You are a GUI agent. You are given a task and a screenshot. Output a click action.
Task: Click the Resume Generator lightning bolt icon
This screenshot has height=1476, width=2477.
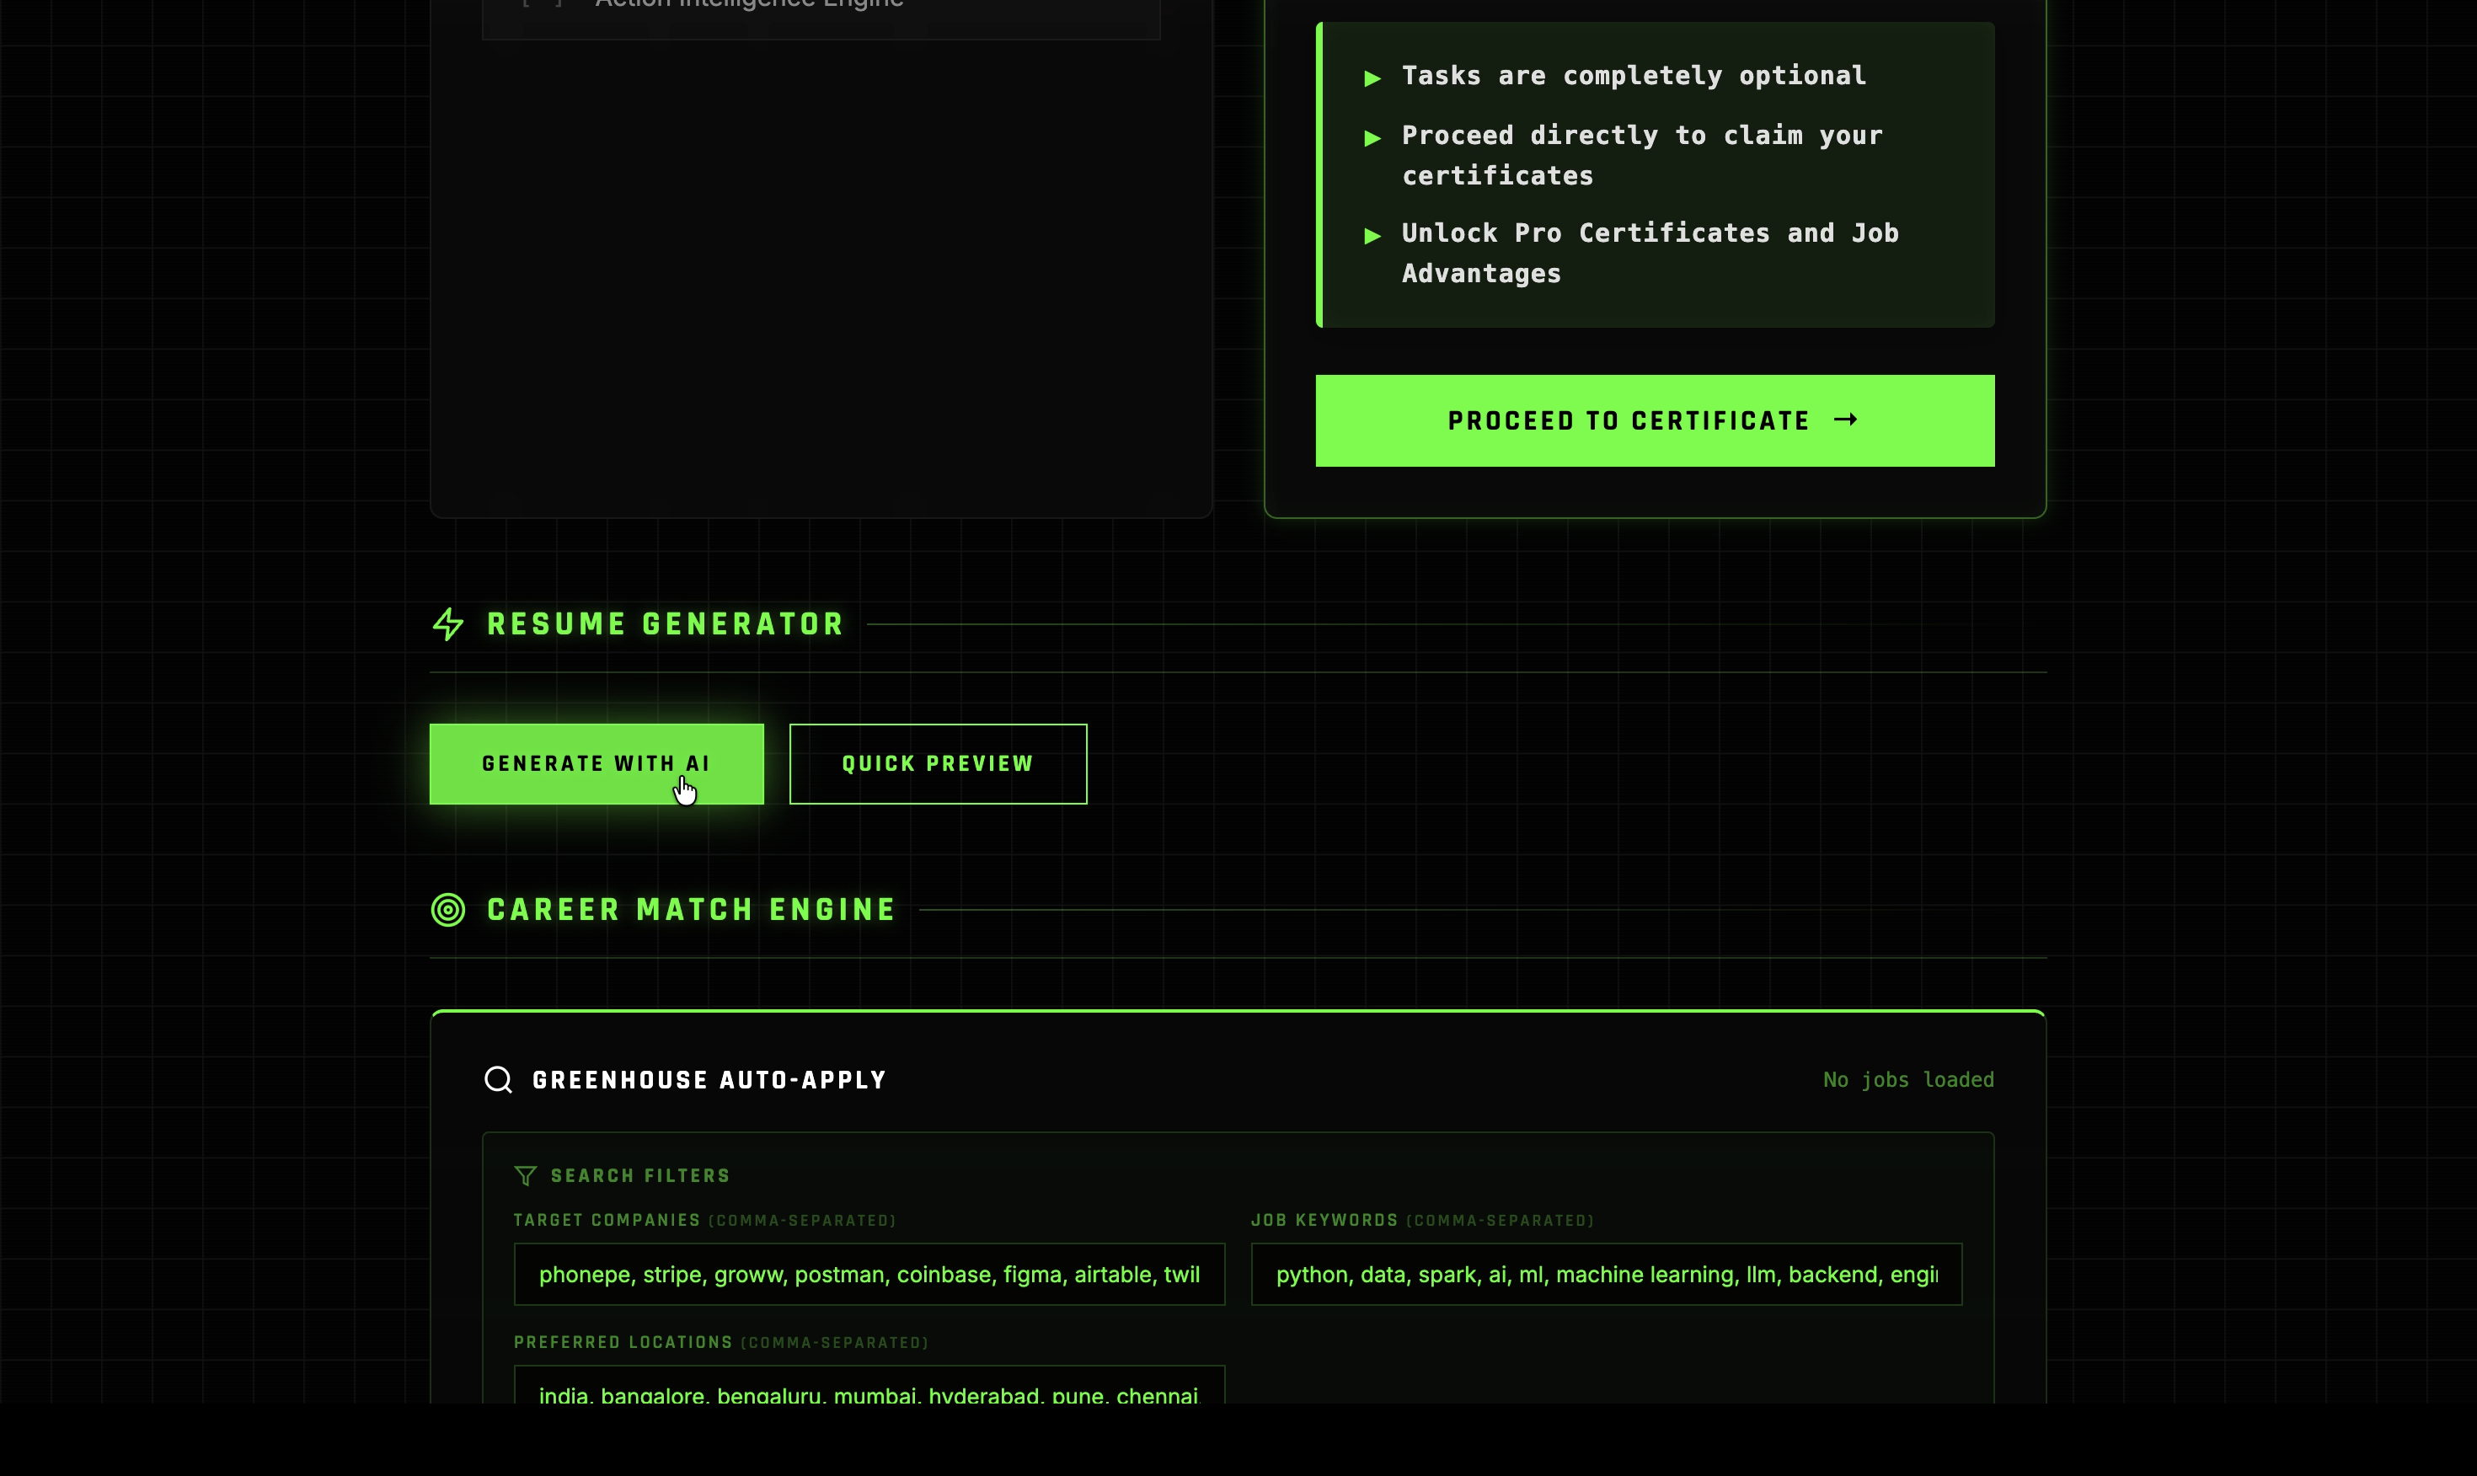tap(448, 624)
